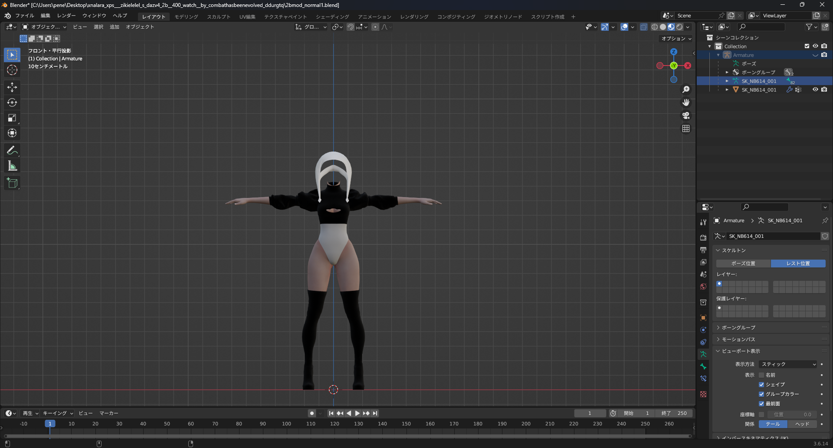
Task: Jump to the timeline end frame
Action: pos(375,413)
